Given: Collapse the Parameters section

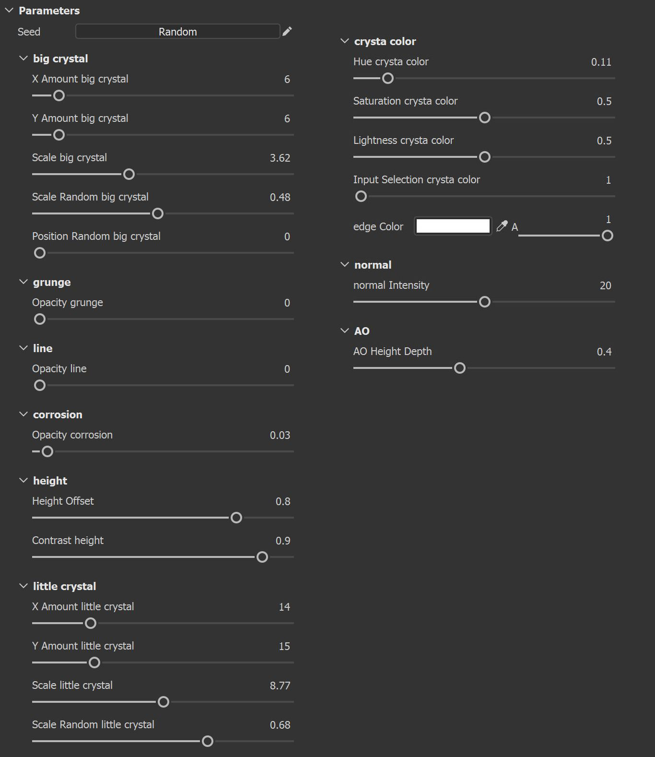Looking at the screenshot, I should [9, 11].
